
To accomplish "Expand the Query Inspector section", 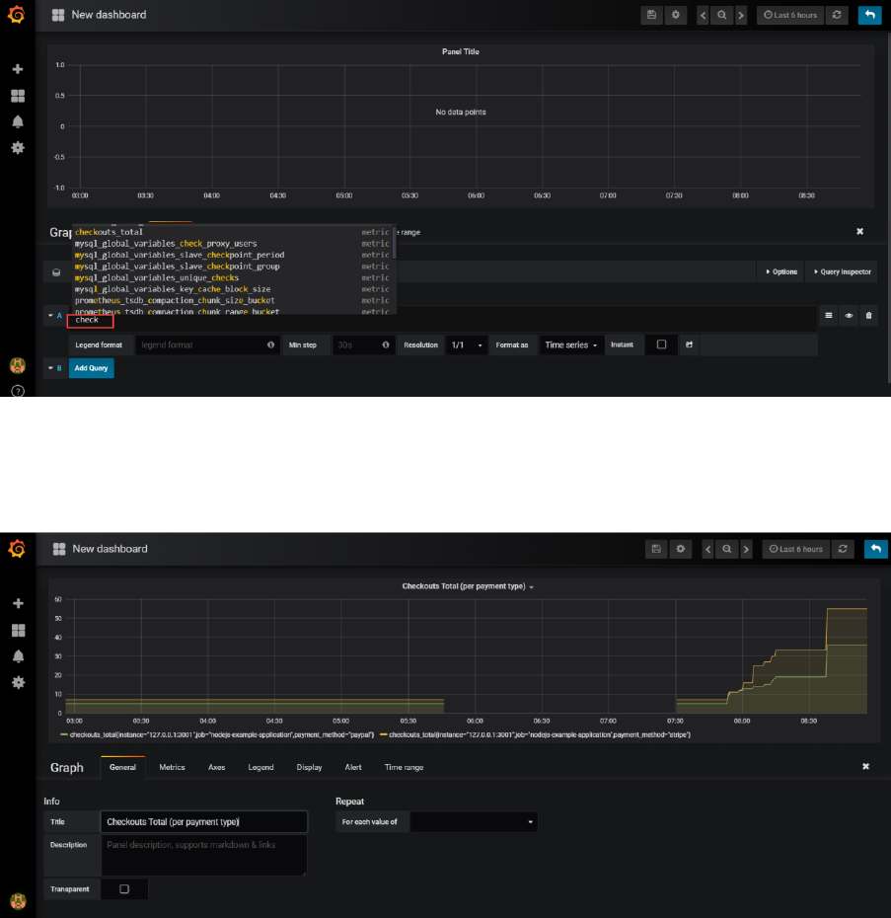I will [842, 271].
